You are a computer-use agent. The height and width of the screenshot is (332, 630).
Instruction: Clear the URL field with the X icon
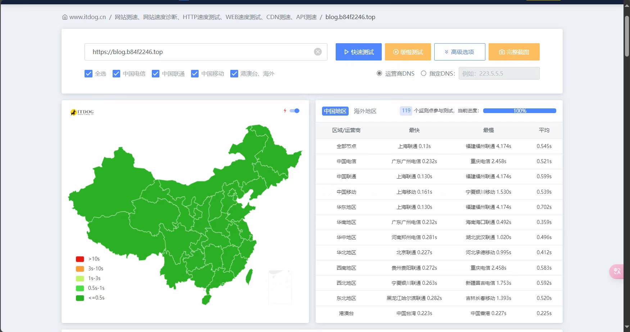(x=318, y=52)
